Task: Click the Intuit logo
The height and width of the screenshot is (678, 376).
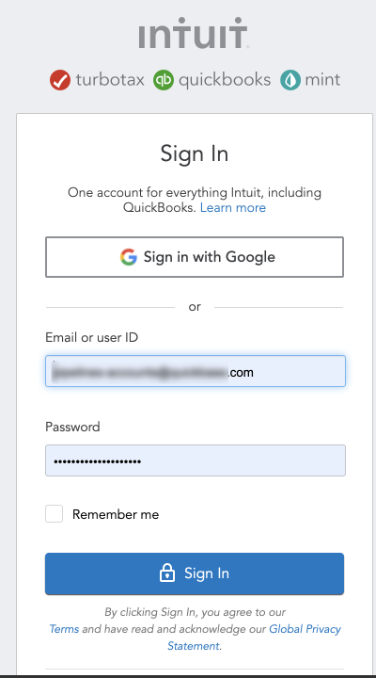Action: coord(193,33)
